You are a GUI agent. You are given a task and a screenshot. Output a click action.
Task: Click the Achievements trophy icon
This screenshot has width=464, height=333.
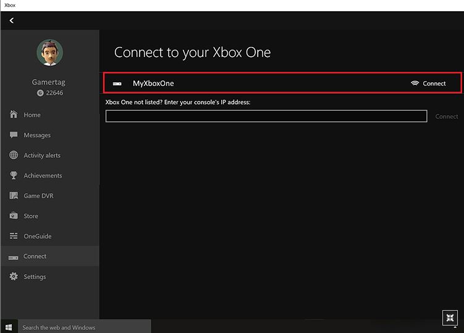[14, 175]
